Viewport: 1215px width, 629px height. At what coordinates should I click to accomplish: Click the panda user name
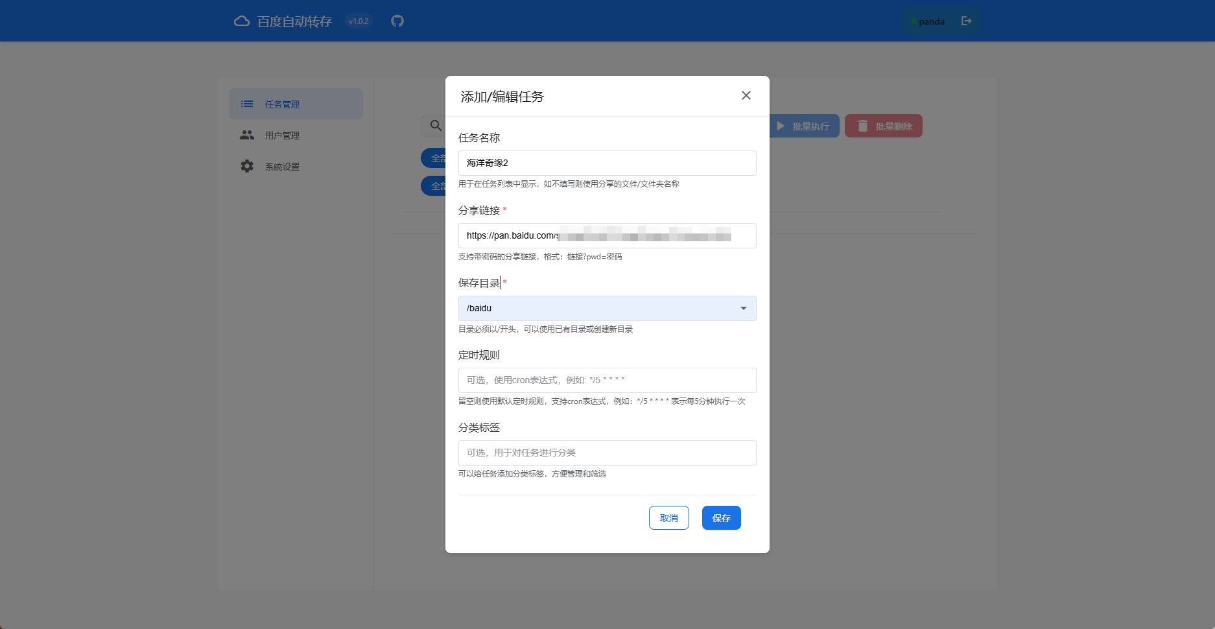(x=932, y=21)
